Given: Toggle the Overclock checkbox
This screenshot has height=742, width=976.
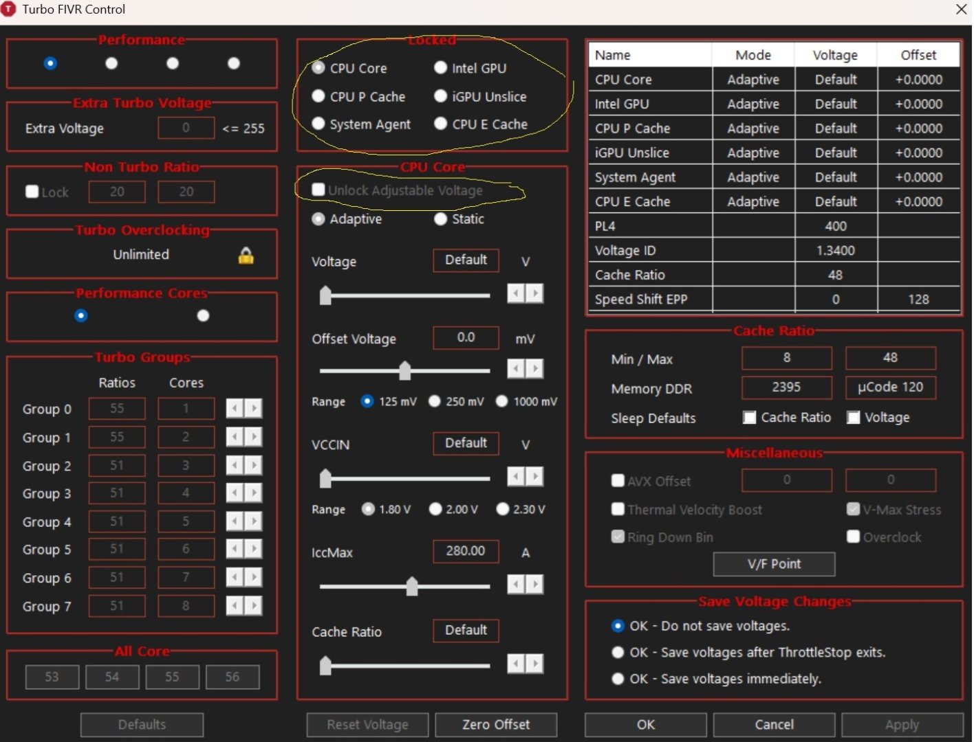Looking at the screenshot, I should pos(853,537).
